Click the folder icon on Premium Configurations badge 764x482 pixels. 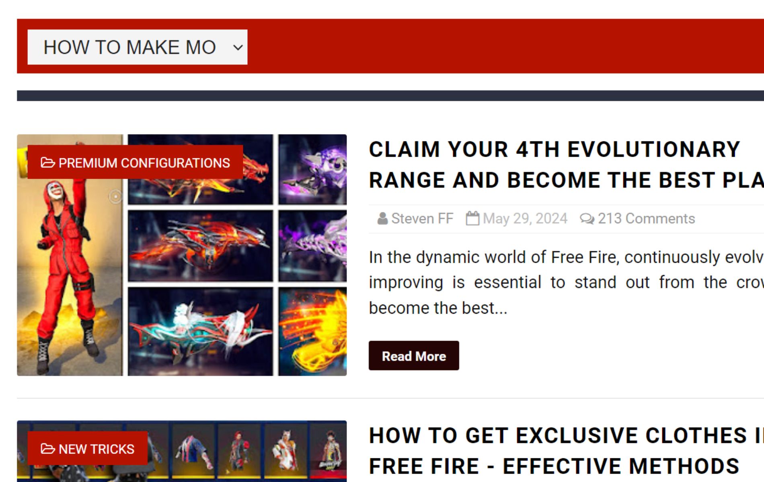[x=48, y=163]
